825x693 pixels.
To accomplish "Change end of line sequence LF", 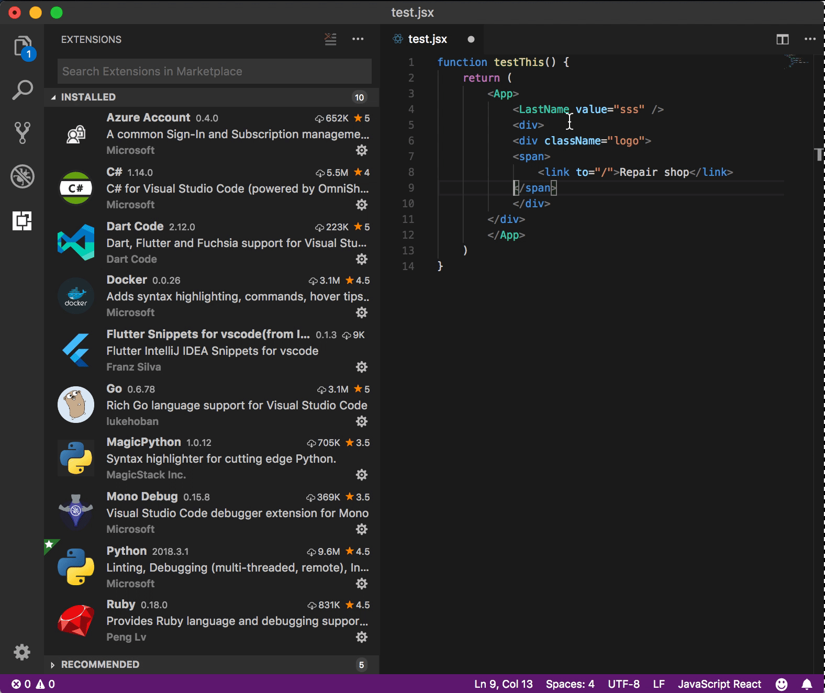I will [x=659, y=684].
